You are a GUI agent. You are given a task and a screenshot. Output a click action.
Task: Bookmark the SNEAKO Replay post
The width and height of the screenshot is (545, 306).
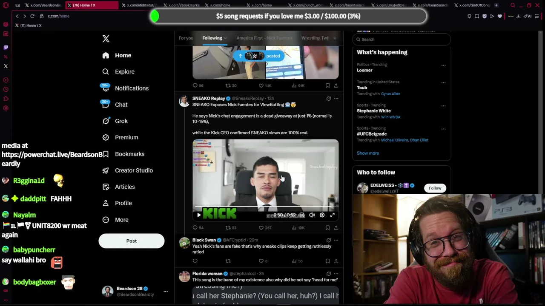327,228
